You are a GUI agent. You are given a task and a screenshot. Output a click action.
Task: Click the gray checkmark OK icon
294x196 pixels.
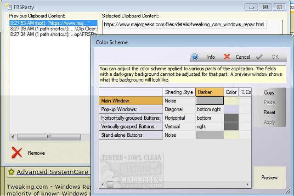click(x=259, y=56)
